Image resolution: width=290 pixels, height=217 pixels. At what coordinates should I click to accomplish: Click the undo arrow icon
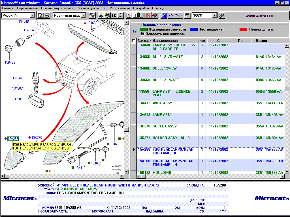(x=171, y=16)
